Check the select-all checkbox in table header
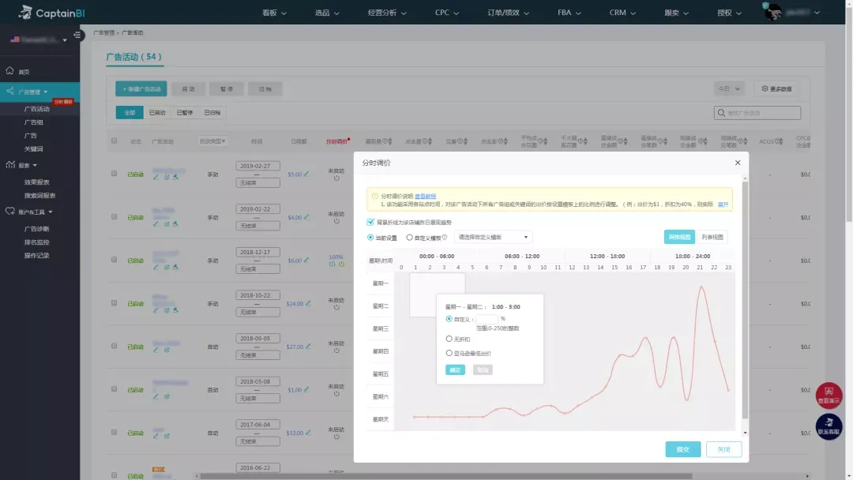853x480 pixels. click(115, 141)
